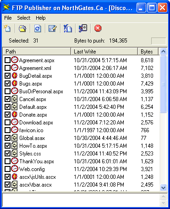
Task: Click the arrow page icon beside Global.asax
Action: pos(15,138)
